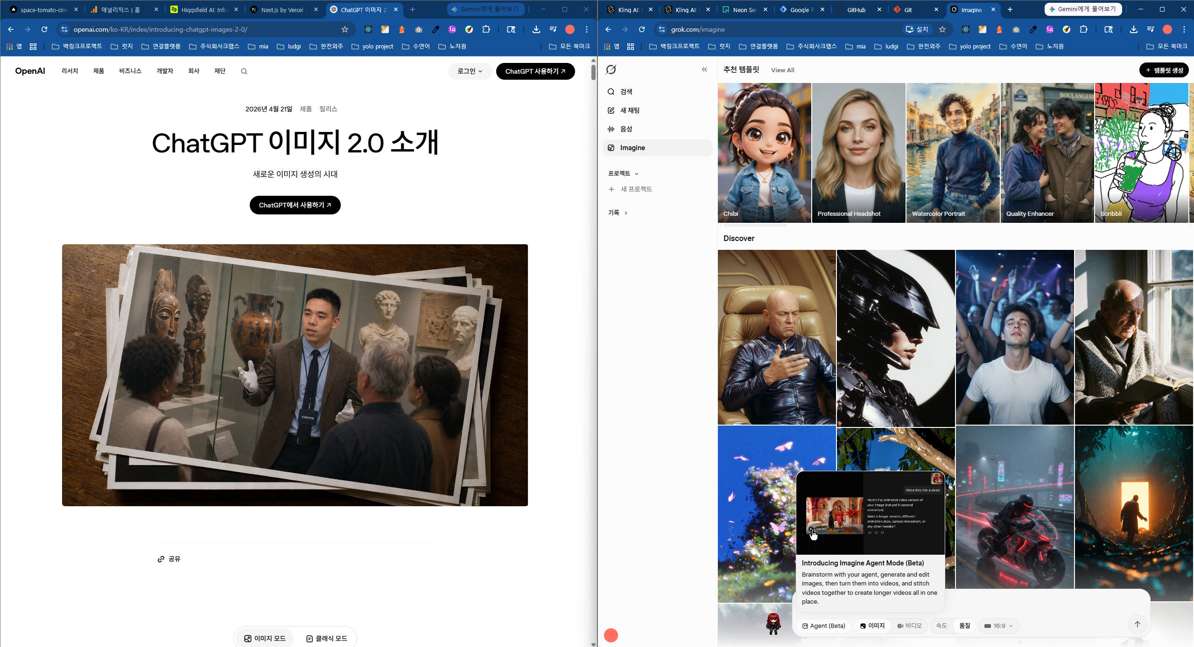
Task: Bookmark the OpenAI page with the star icon
Action: click(345, 29)
